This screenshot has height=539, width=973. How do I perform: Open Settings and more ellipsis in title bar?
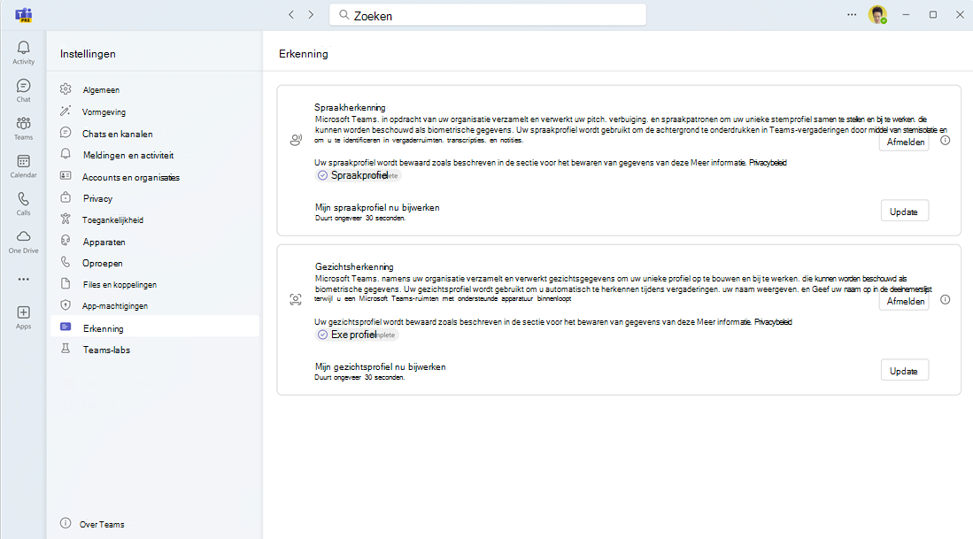click(852, 15)
